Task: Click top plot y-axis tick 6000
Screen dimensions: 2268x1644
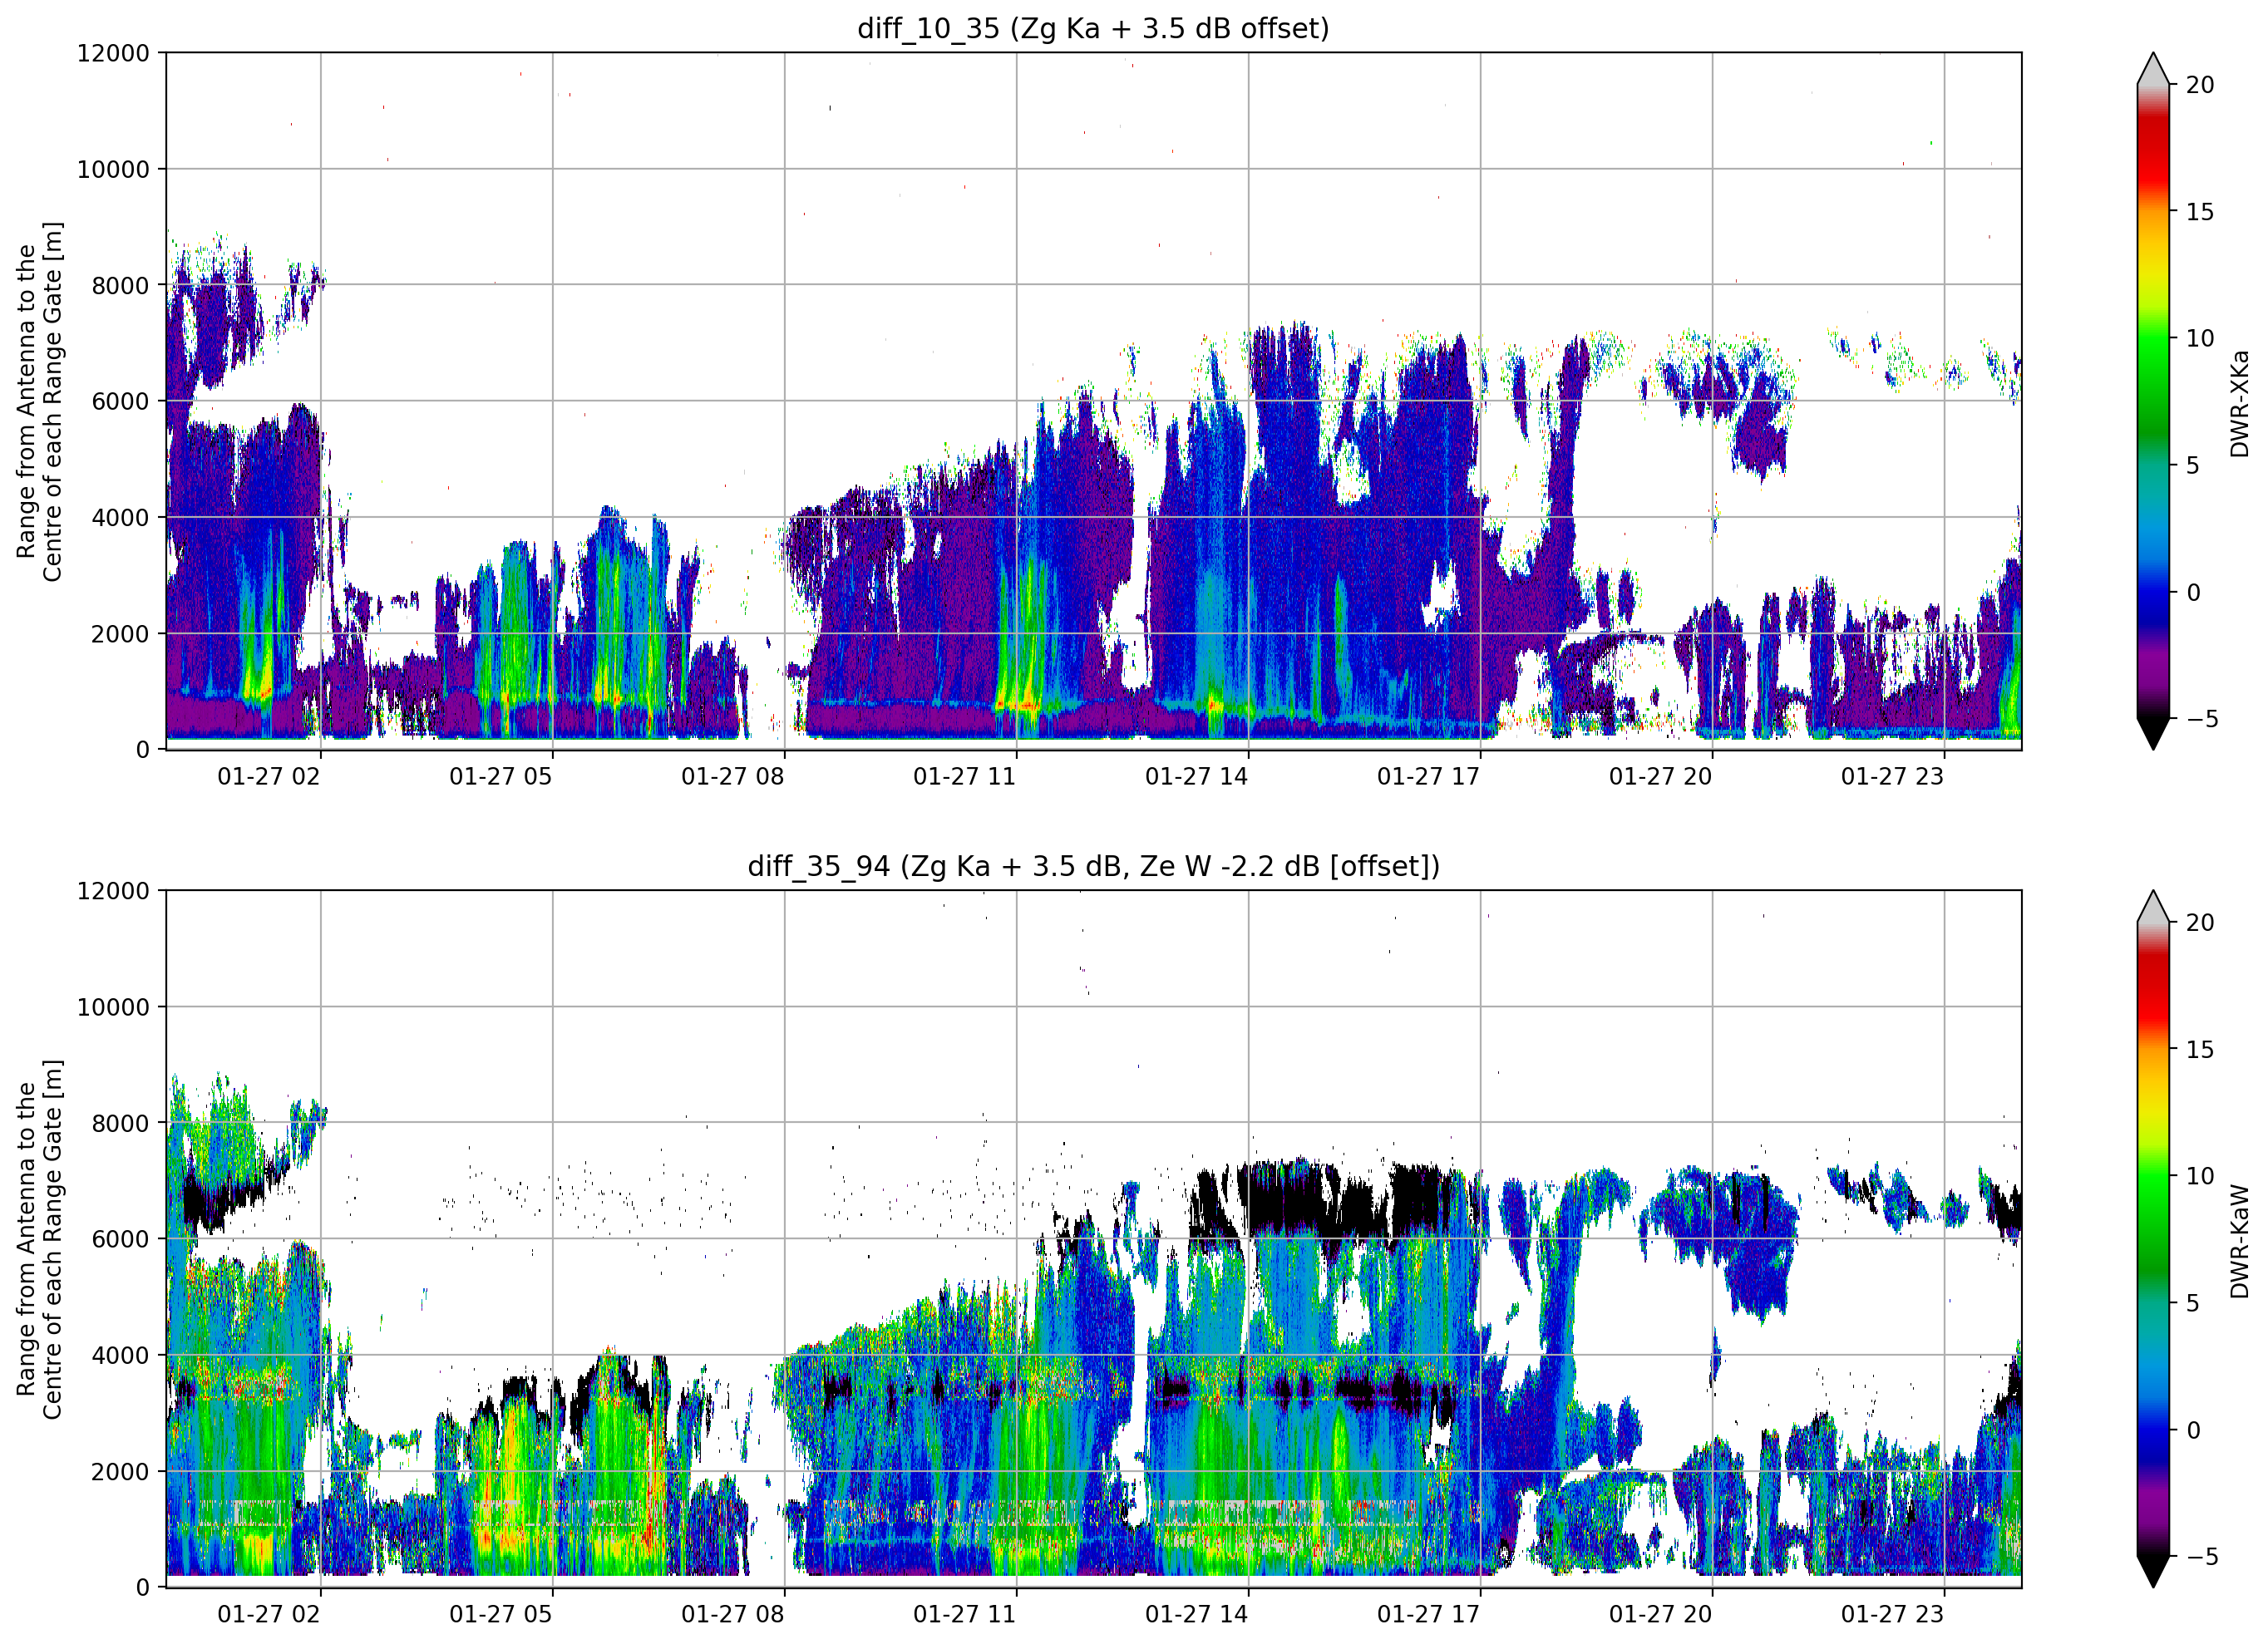Action: [x=121, y=401]
